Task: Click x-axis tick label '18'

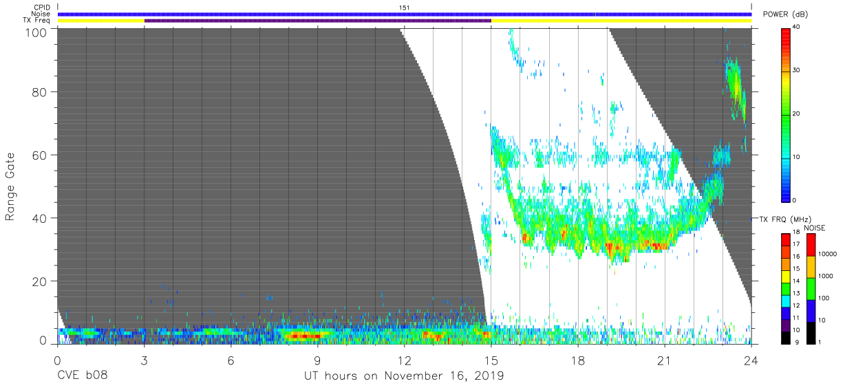Action: coord(578,361)
